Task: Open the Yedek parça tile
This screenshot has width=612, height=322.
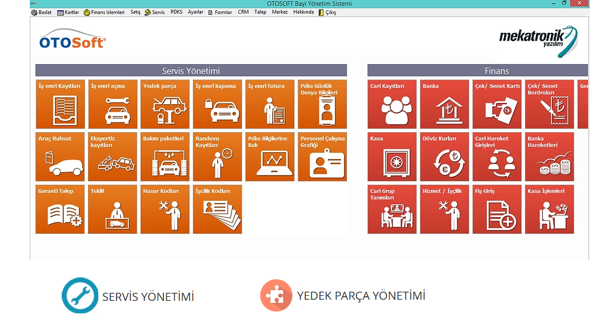Action: click(165, 104)
